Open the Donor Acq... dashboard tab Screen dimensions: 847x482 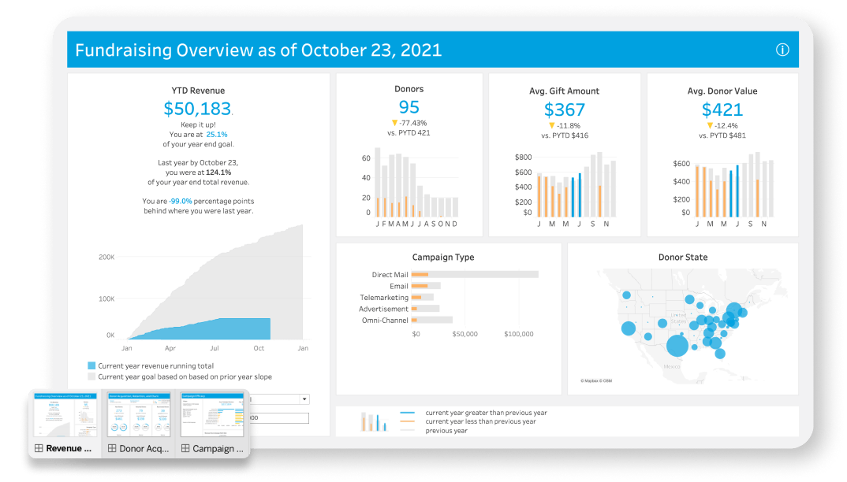tap(140, 449)
